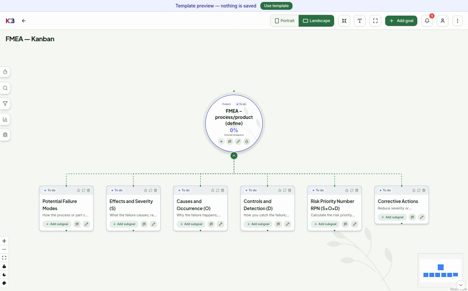Collapse subgoals under the FMEA project node
468x291 pixels.
tap(234, 156)
